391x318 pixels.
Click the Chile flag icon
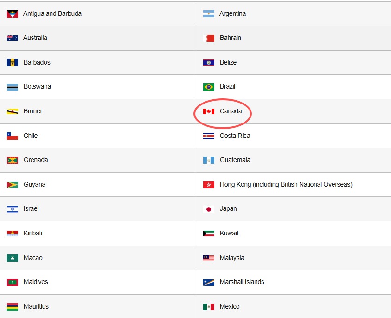tap(13, 136)
